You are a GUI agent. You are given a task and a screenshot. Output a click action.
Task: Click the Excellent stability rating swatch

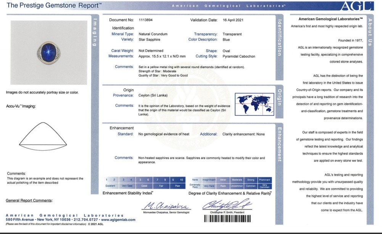110,186
